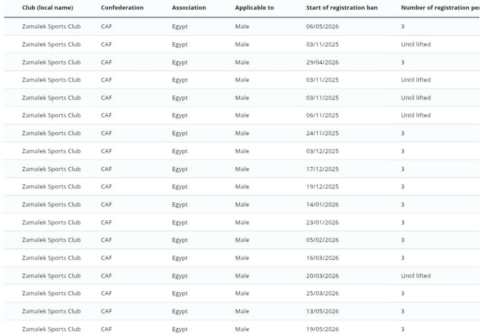483x335 pixels.
Task: Click Until lifted in the 20/03/2026 row
Action: pos(415,276)
